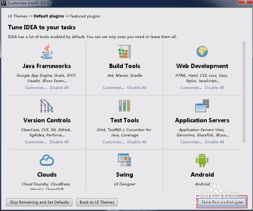This screenshot has height=211, width=253.
Task: Click the Default plugins breadcrumb step
Action: [x=49, y=16]
